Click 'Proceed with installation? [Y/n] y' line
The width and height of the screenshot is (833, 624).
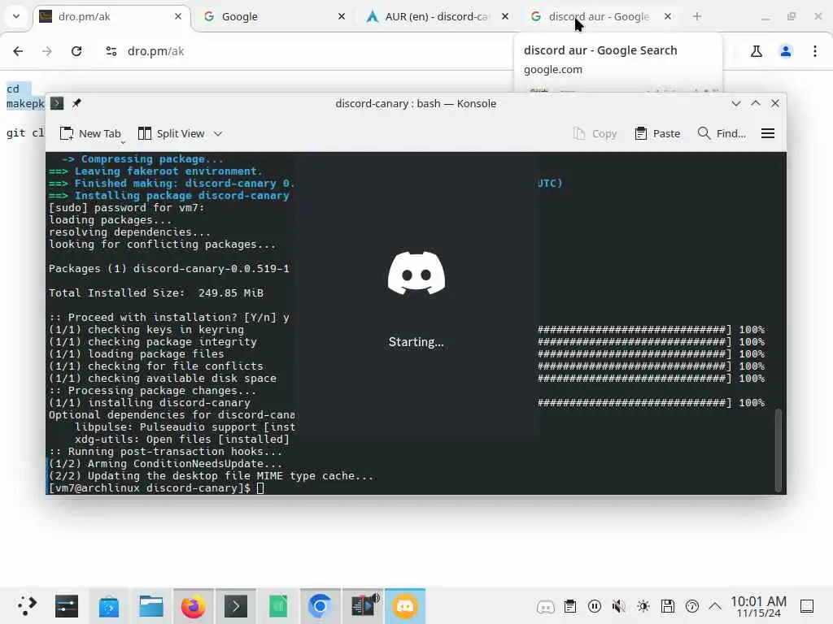[x=169, y=318]
